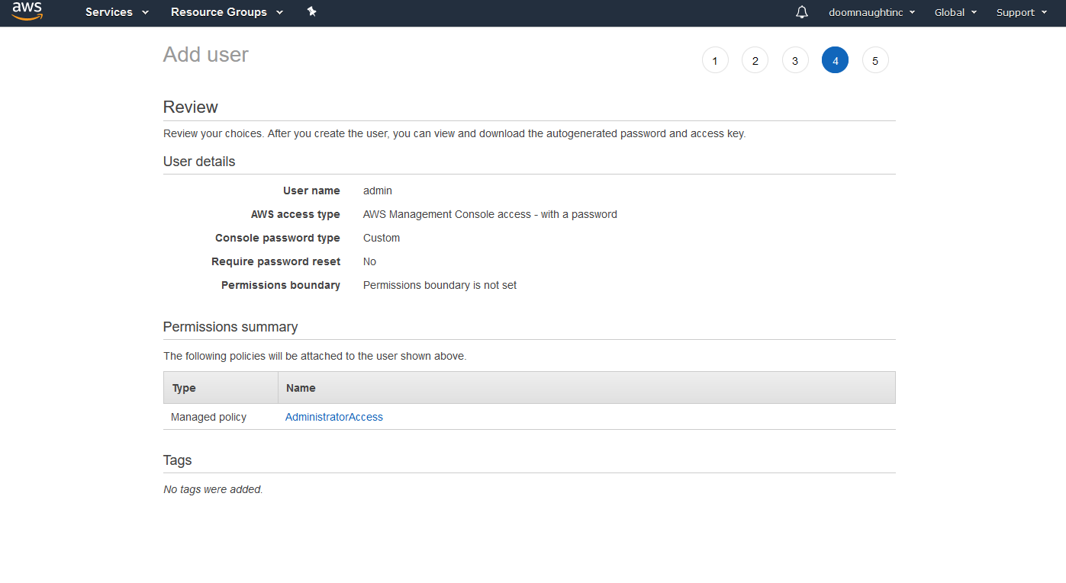Click the user name value 'admin'
Viewport: 1066px width, 583px height.
coord(378,191)
